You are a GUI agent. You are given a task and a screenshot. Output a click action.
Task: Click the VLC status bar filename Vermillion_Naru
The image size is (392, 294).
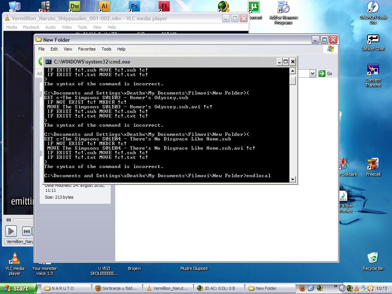(x=20, y=242)
